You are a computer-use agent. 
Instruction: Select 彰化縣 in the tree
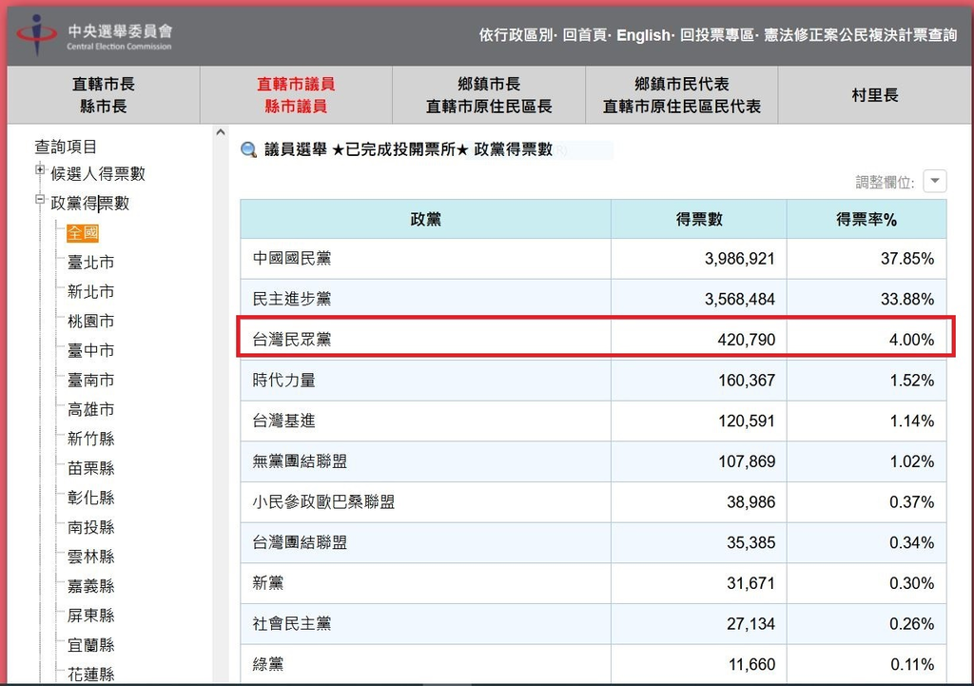pos(90,498)
